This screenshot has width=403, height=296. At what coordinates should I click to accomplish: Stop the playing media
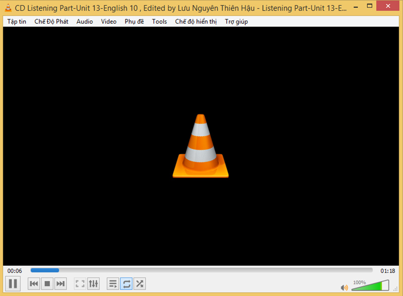pyautogui.click(x=47, y=283)
